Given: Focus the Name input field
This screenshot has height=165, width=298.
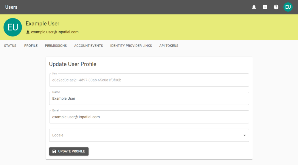Looking at the screenshot, I should tap(149, 98).
